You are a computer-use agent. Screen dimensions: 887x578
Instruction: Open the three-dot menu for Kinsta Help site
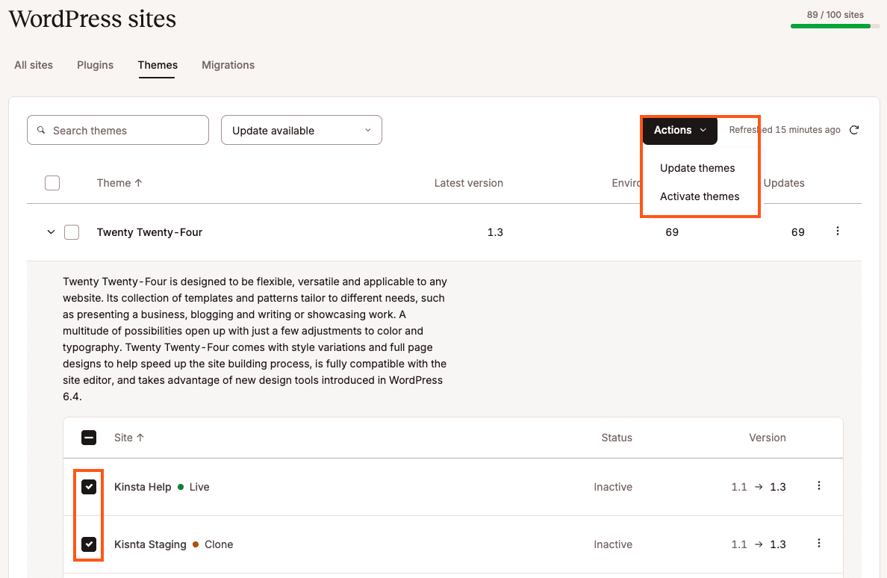click(x=819, y=486)
